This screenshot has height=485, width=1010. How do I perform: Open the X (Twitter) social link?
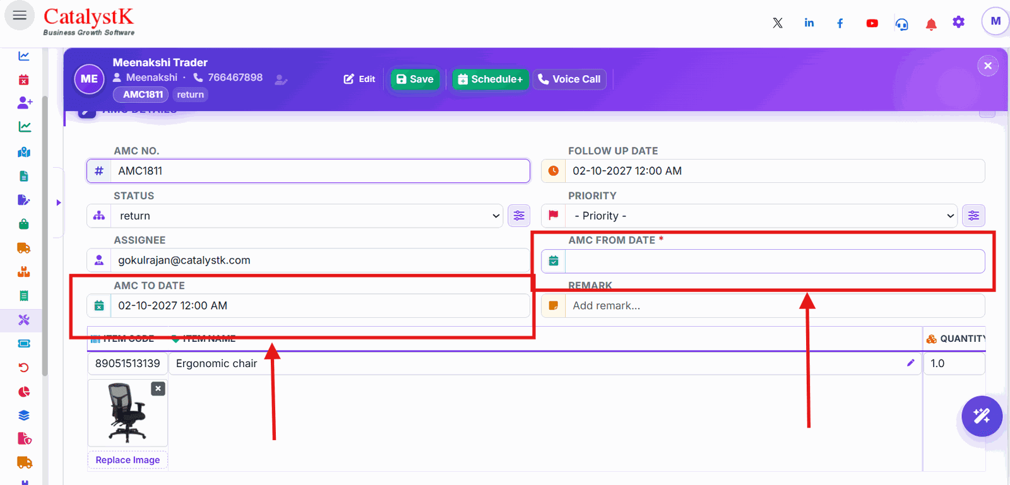[x=778, y=23]
